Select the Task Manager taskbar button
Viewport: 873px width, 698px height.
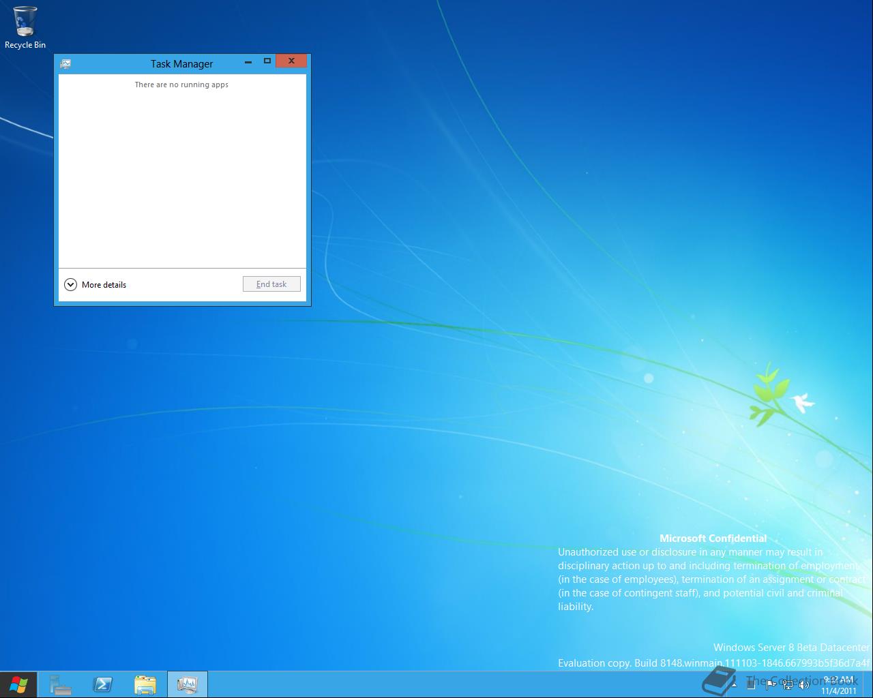pos(188,684)
